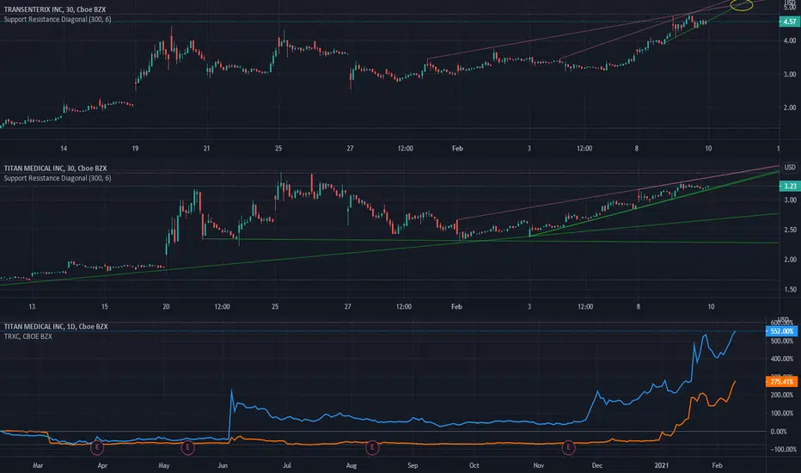Viewport: 801px width, 473px height.
Task: Select the Support Resistance Diagonal label under TITAN MEDICAL 30
Action: pos(58,178)
